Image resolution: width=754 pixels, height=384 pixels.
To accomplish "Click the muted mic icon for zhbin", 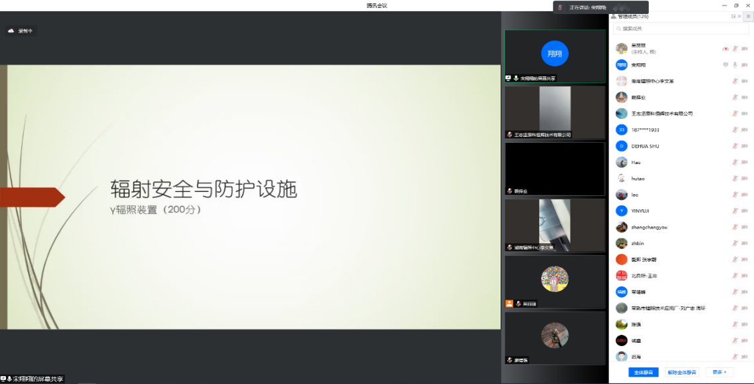I will (x=735, y=244).
